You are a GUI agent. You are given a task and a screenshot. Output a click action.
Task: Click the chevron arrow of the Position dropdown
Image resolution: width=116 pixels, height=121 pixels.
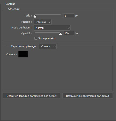coord(50,22)
